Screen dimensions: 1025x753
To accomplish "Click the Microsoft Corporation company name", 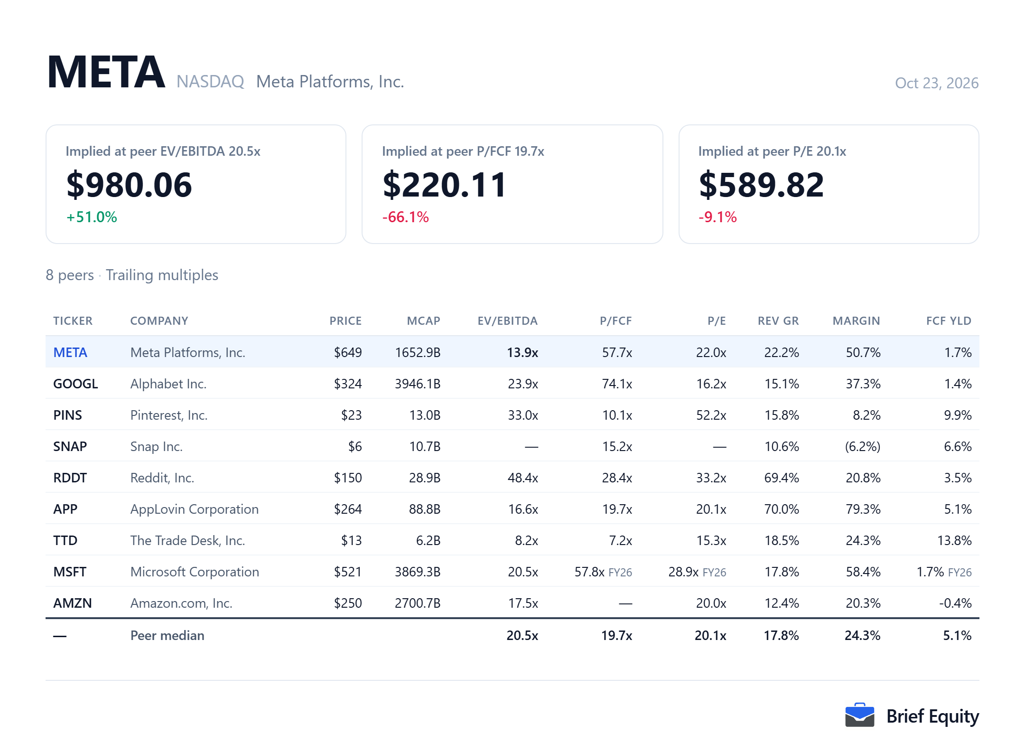I will 195,572.
